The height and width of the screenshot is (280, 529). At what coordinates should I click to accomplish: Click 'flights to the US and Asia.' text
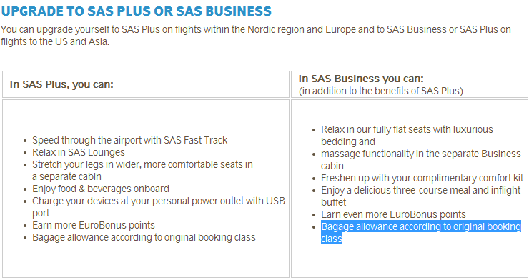[55, 41]
